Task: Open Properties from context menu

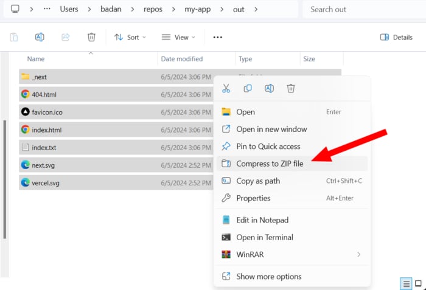Action: coord(292,198)
